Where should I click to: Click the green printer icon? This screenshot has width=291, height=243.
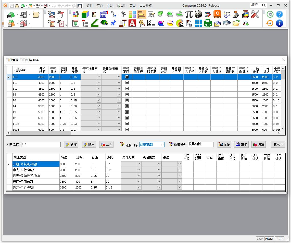coord(208,23)
